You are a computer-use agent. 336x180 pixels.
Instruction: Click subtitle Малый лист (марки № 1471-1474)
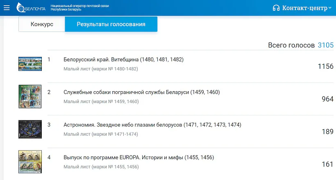tap(101, 134)
